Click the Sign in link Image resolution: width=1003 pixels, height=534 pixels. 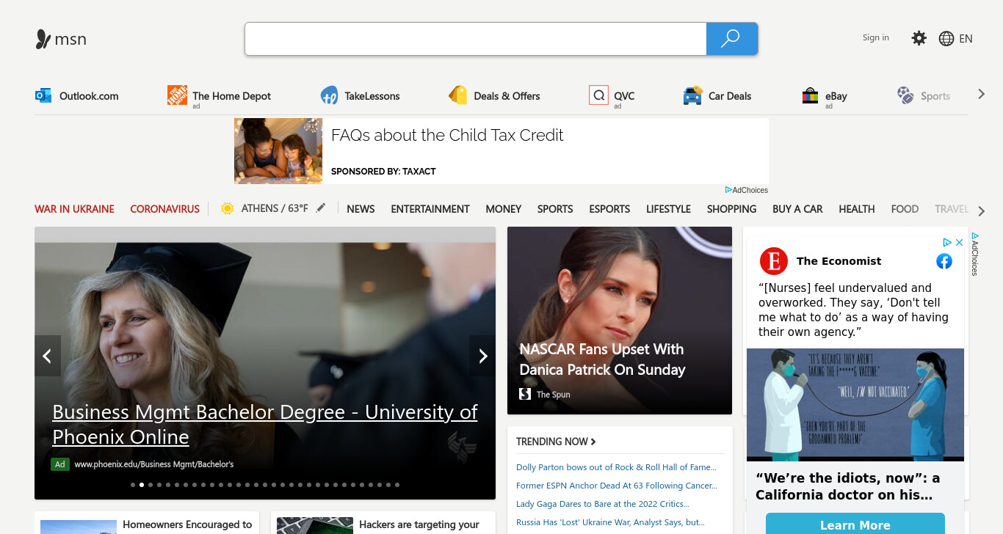(875, 37)
